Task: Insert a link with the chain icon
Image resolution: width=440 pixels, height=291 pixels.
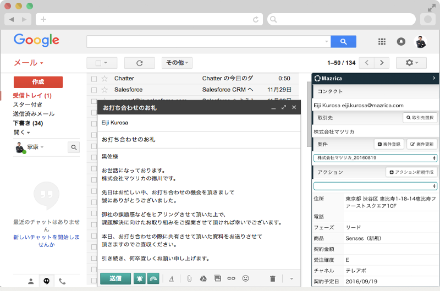Action: [x=231, y=278]
